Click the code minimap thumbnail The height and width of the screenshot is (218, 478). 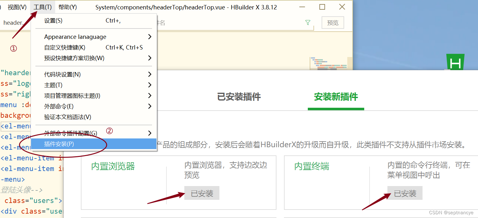(328, 64)
